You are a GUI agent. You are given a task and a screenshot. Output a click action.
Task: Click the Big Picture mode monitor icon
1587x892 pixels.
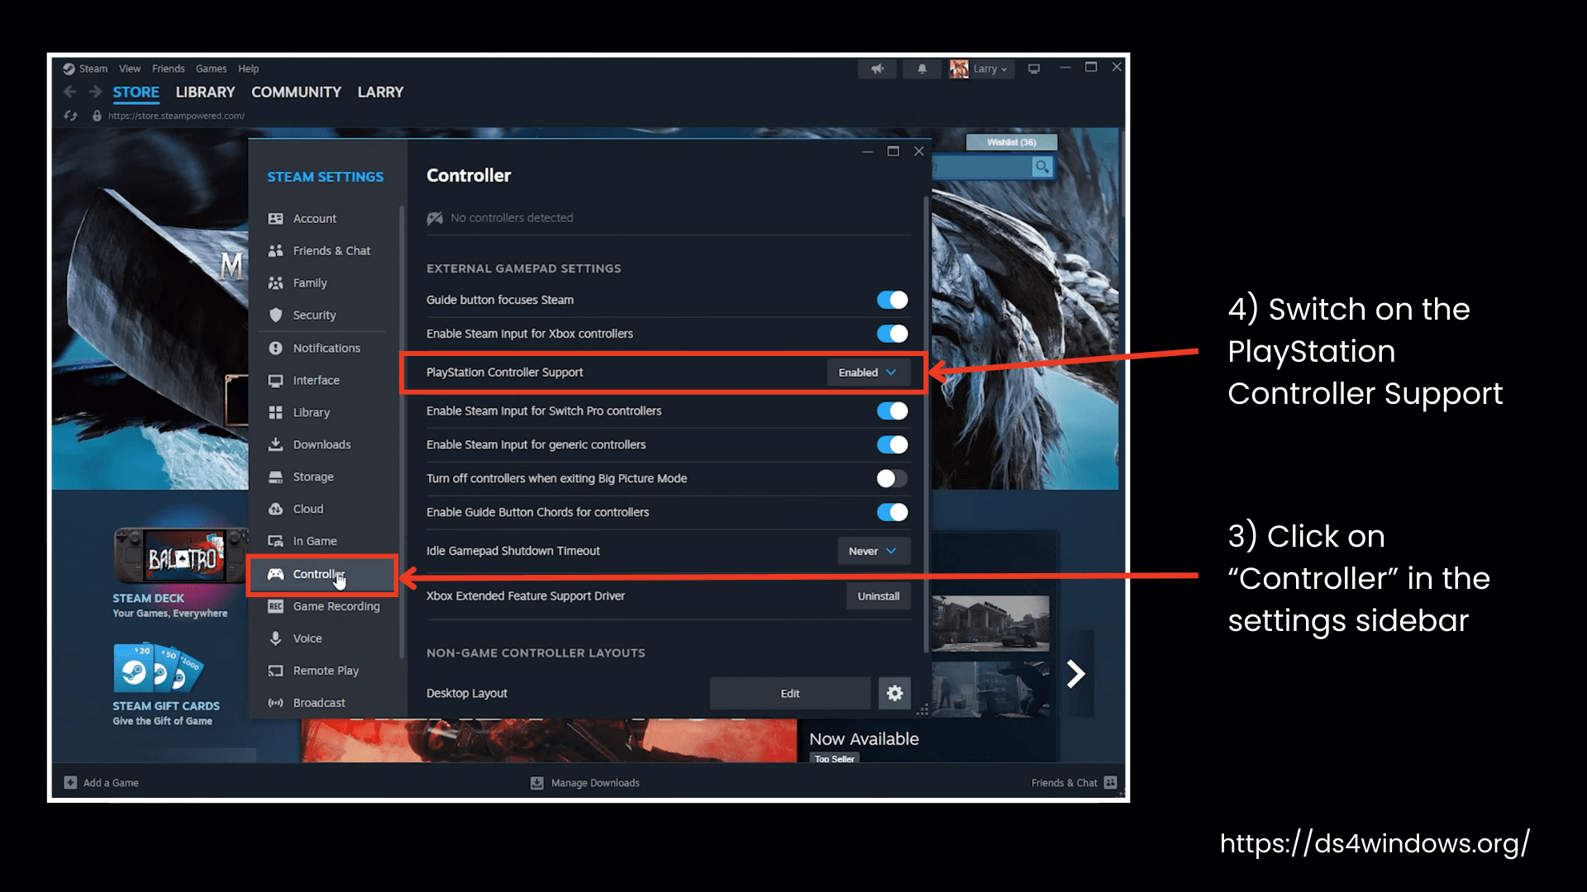point(1033,69)
